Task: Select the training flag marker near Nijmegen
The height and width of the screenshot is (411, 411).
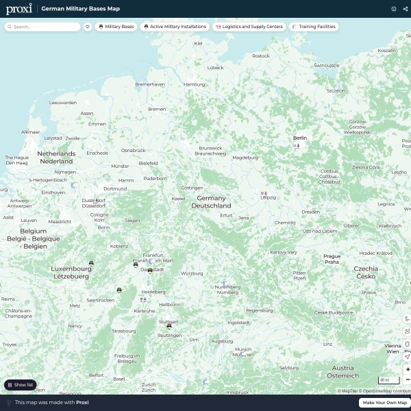Action: [74, 186]
